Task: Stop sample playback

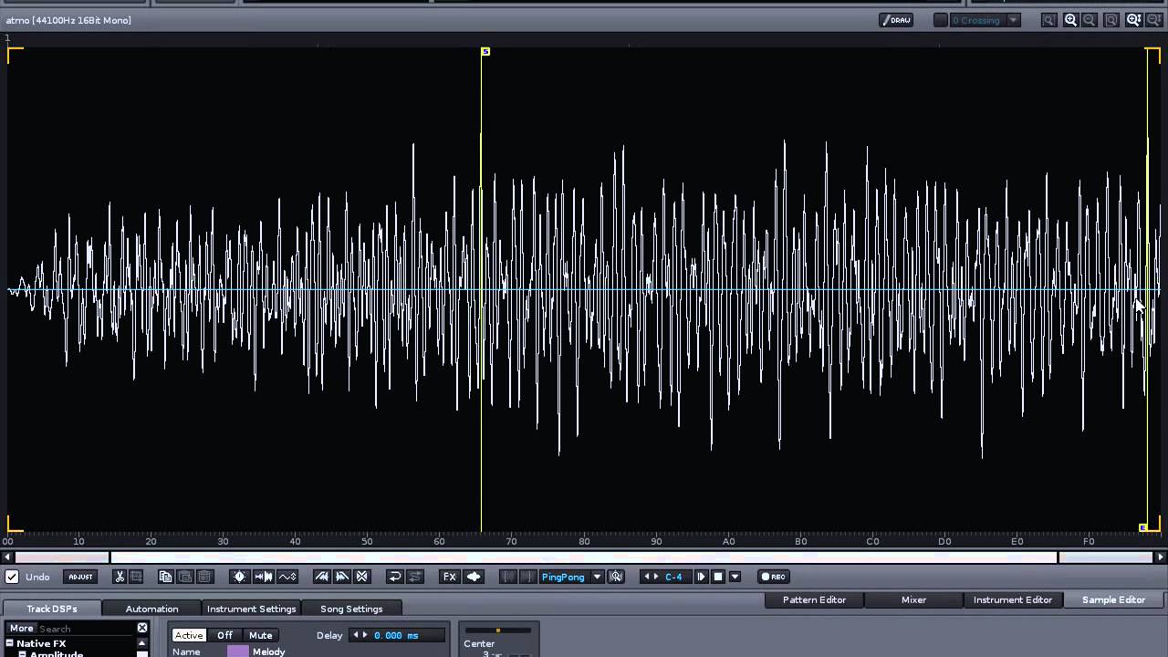Action: [x=718, y=577]
